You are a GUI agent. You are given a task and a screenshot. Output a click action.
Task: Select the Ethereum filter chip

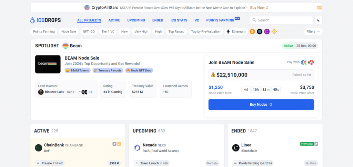pos(236,31)
